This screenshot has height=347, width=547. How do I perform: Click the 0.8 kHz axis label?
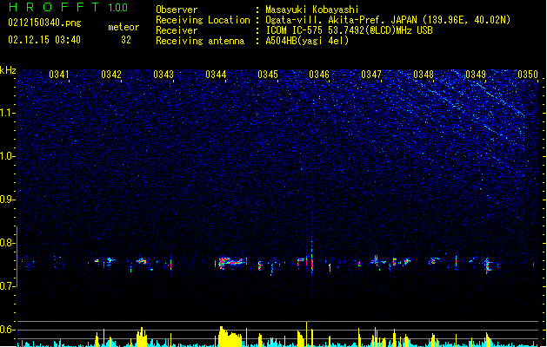coord(7,243)
